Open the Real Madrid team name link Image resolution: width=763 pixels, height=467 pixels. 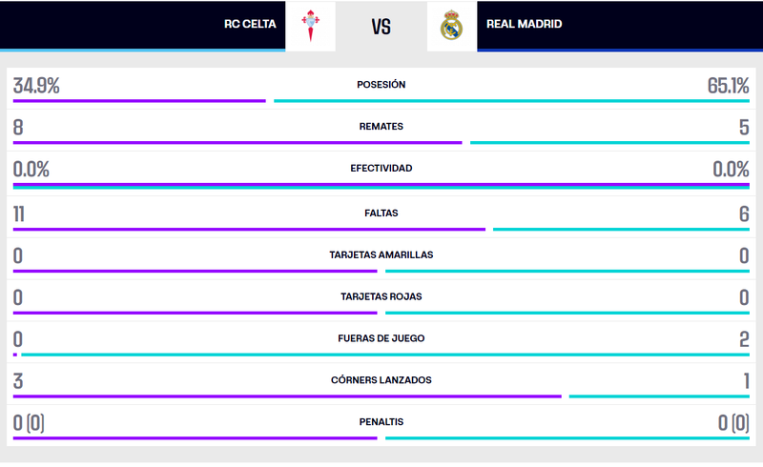(x=524, y=24)
